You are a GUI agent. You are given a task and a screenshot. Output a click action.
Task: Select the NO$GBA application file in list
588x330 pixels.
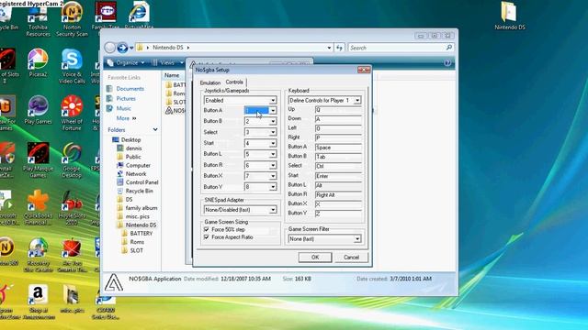[175, 111]
